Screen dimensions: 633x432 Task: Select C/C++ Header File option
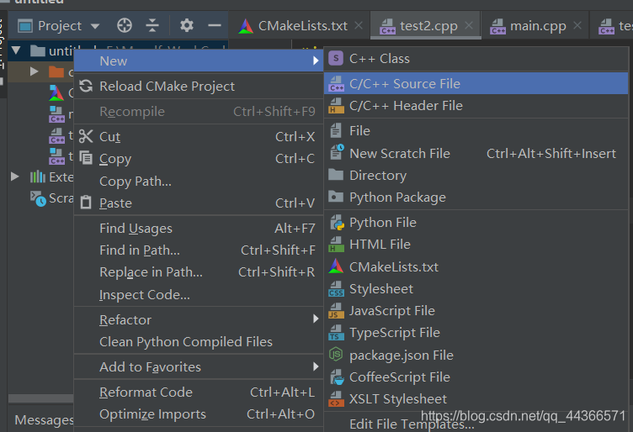[476, 106]
